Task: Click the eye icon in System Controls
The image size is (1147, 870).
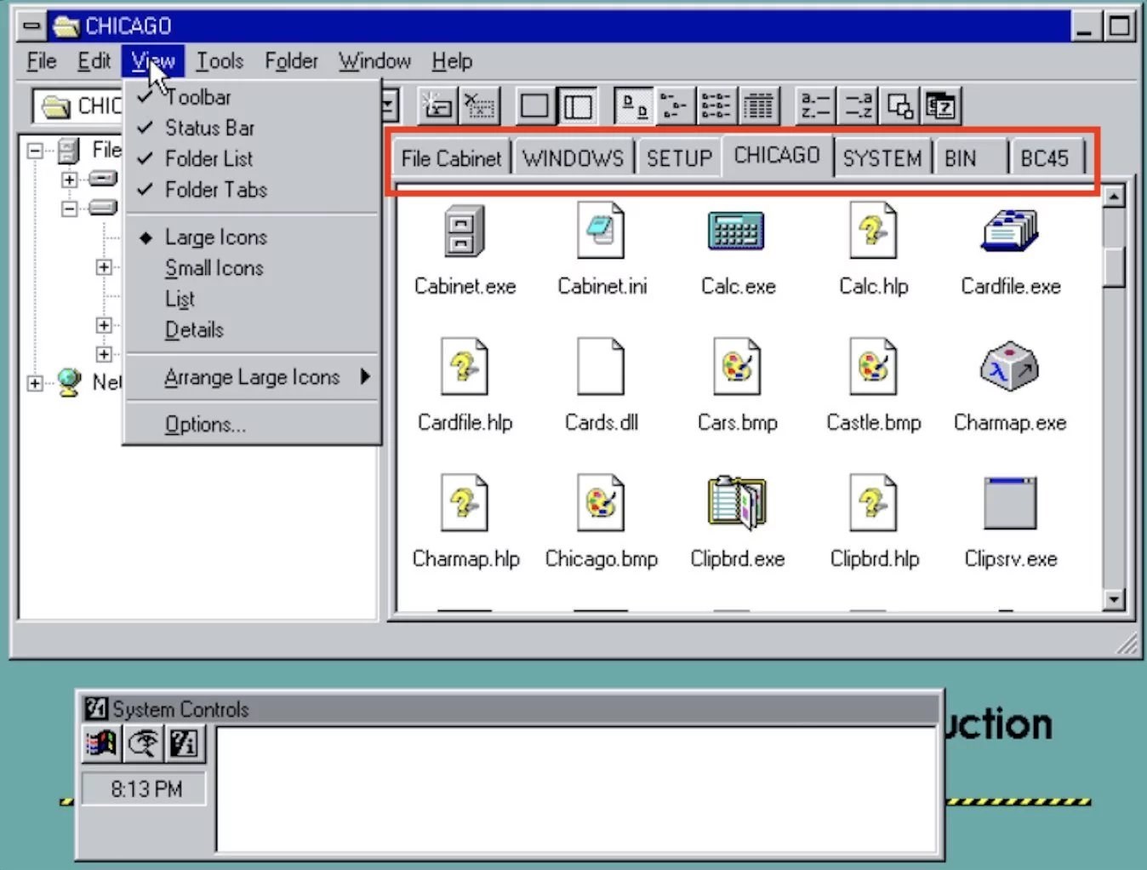Action: [143, 743]
